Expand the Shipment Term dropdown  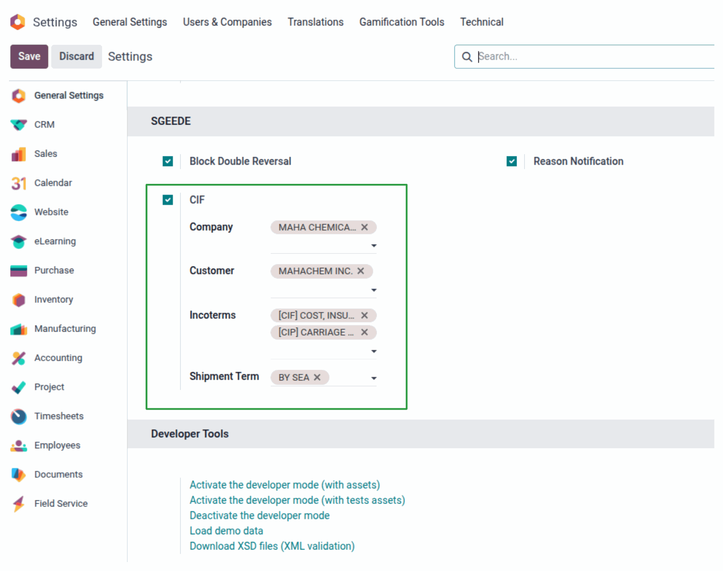click(374, 378)
